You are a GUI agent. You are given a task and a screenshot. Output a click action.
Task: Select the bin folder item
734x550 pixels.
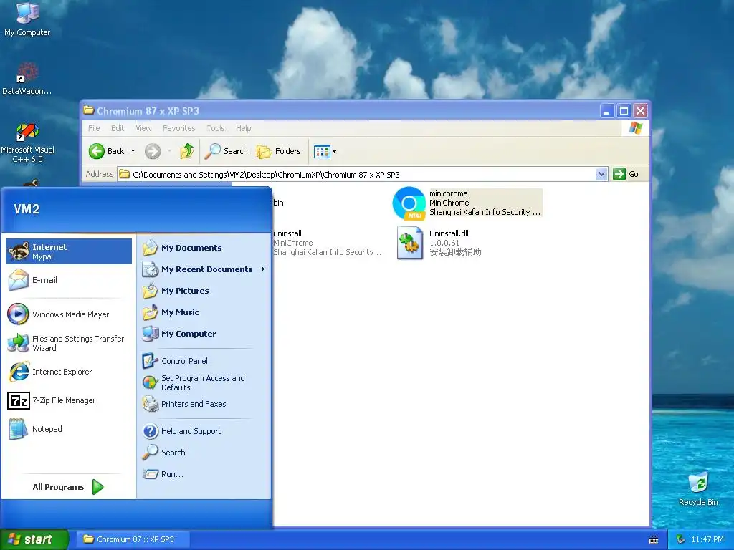click(x=279, y=203)
